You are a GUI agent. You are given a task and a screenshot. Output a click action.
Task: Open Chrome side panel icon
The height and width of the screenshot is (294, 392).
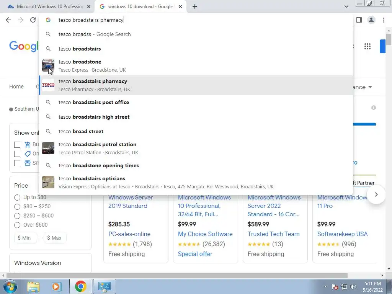(359, 20)
